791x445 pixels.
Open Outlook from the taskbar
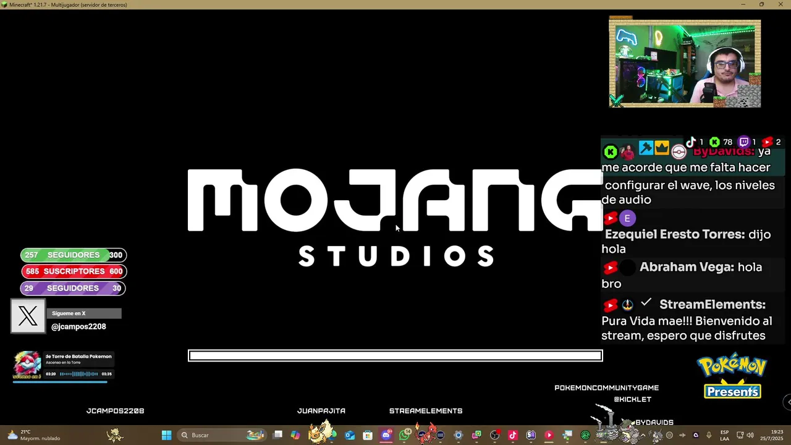coord(350,435)
